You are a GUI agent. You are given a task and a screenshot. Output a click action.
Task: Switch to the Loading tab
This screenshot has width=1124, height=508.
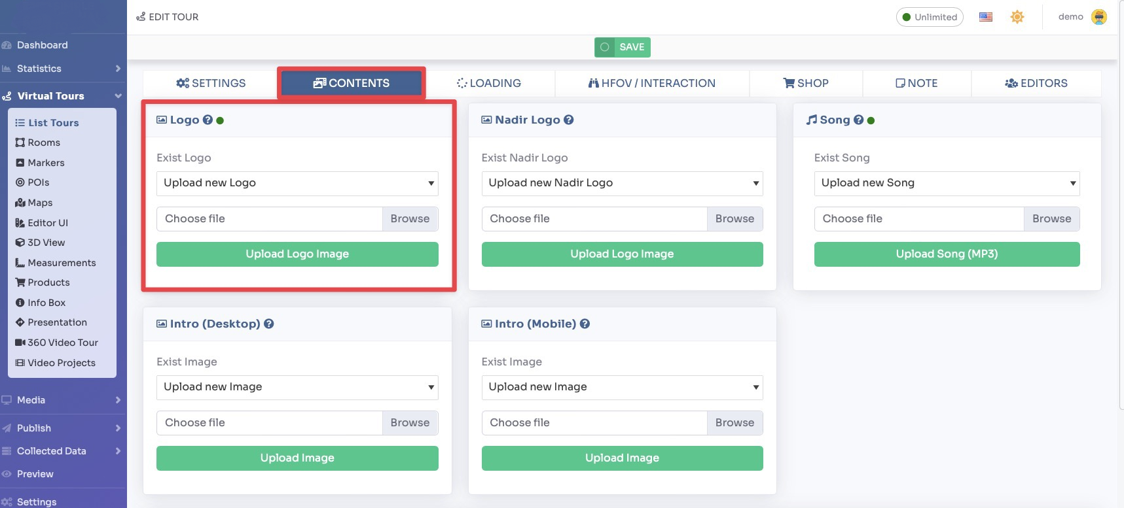[x=489, y=83]
